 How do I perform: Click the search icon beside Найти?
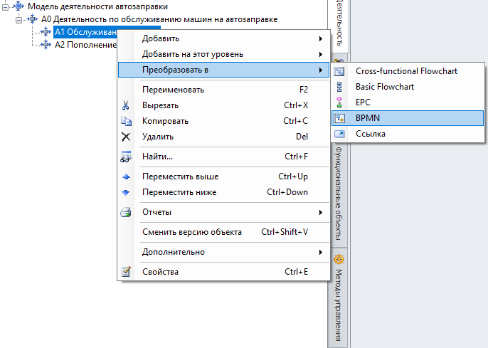(x=126, y=157)
